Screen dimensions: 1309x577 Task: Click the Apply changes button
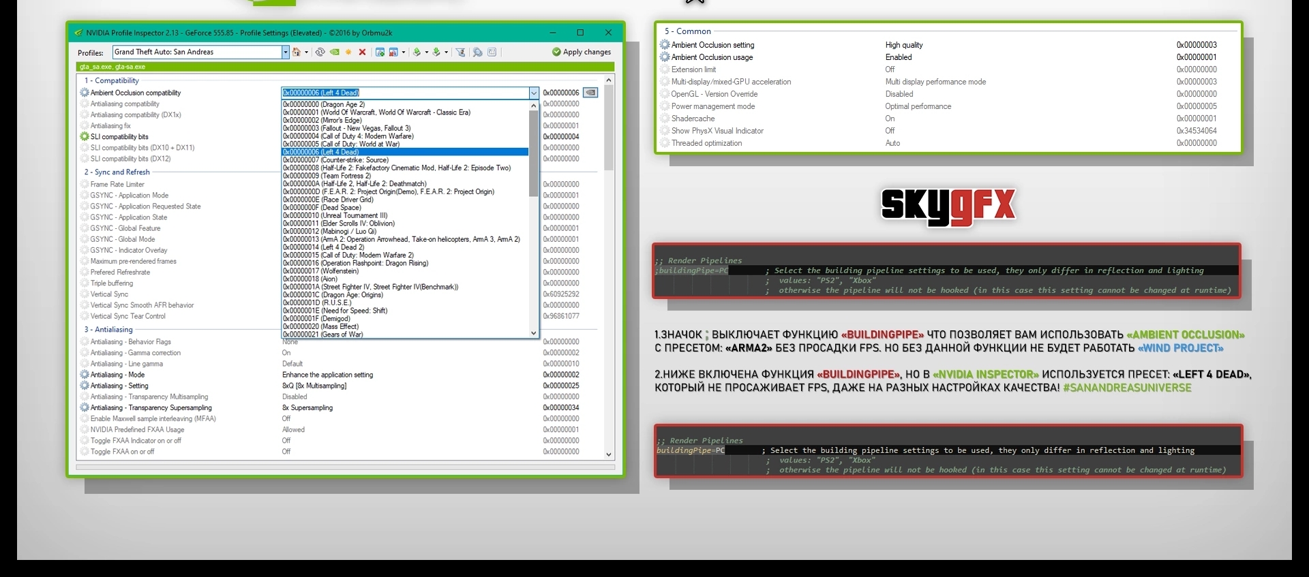pyautogui.click(x=581, y=52)
